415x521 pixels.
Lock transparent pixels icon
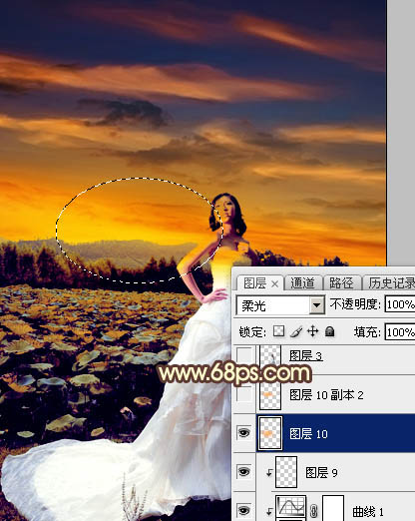point(278,331)
